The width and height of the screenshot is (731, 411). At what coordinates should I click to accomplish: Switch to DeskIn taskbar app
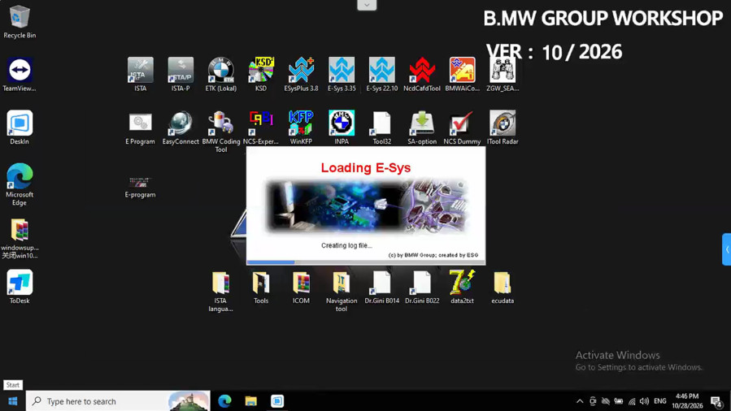[277, 401]
